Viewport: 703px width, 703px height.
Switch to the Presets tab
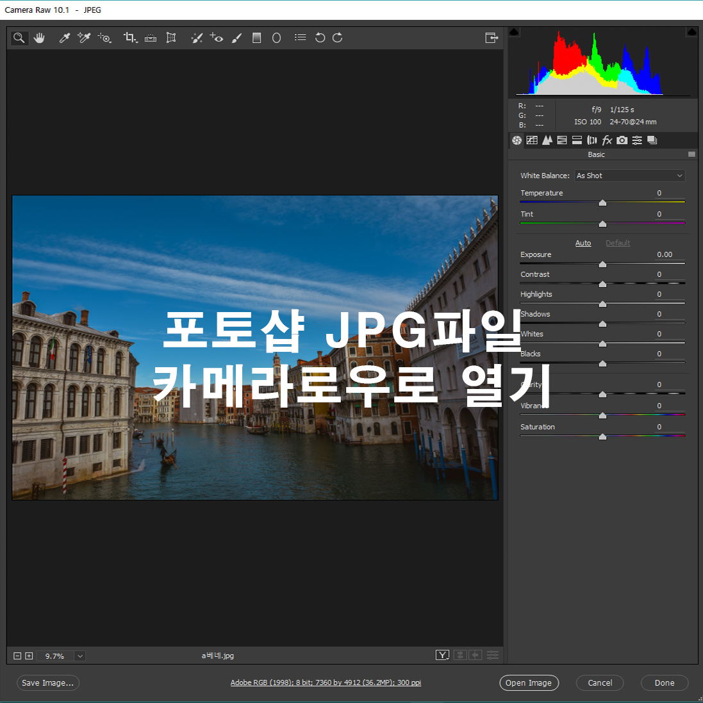click(x=637, y=140)
